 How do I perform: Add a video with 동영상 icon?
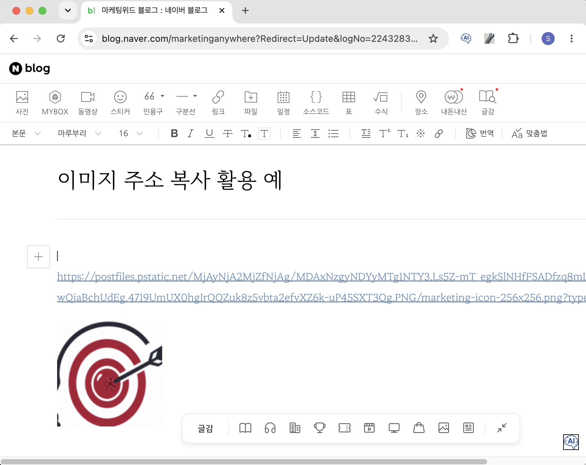pos(88,103)
